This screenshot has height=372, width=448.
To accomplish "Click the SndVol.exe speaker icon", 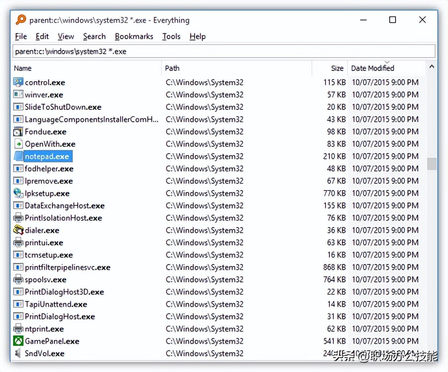I will click(18, 353).
